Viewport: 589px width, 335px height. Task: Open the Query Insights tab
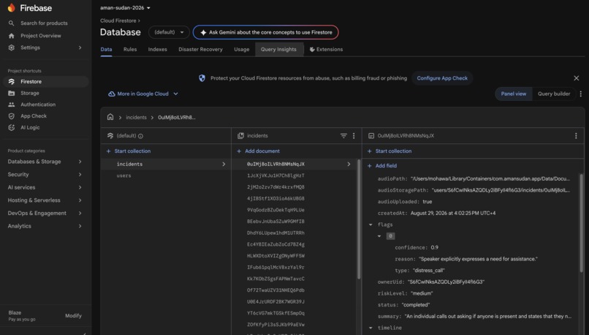pos(278,50)
